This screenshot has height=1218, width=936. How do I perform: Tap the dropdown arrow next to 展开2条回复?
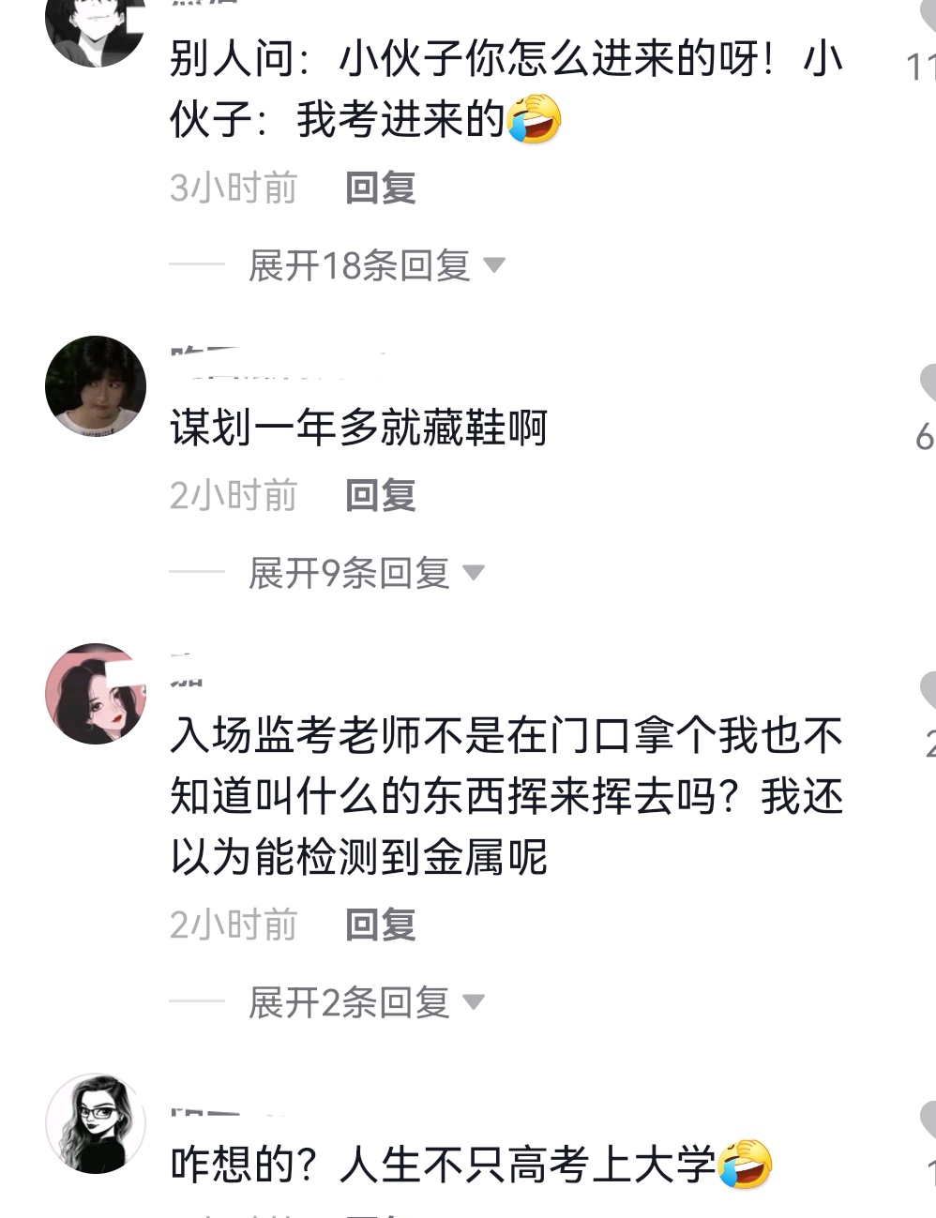(474, 1003)
